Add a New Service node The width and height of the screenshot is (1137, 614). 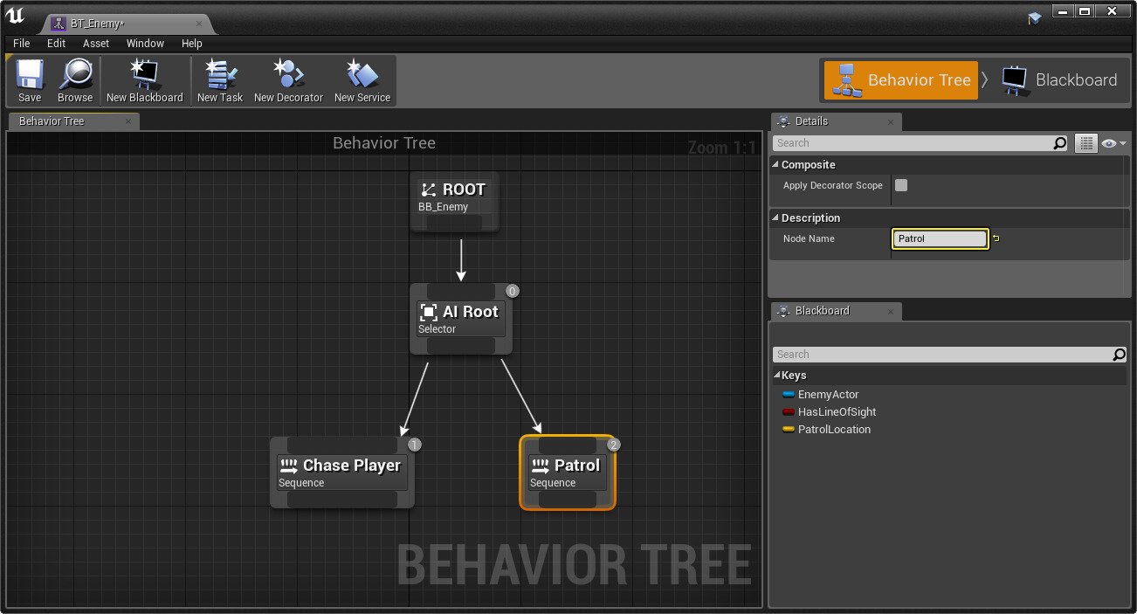click(361, 80)
